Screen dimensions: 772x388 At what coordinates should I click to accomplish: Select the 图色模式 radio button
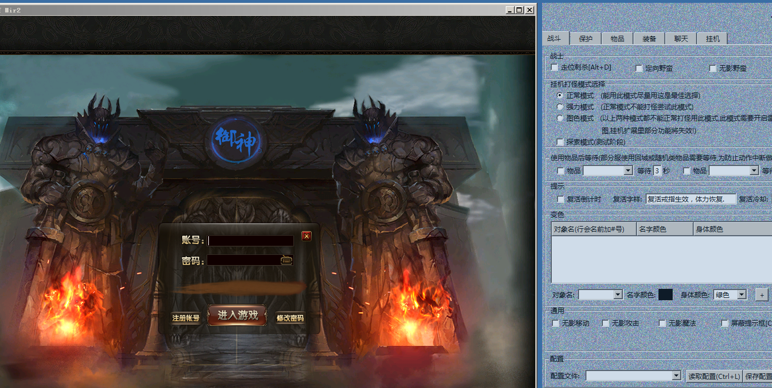click(560, 118)
